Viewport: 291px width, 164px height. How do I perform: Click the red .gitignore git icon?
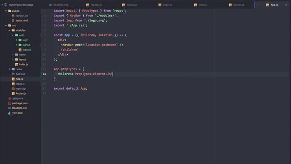tap(10, 98)
